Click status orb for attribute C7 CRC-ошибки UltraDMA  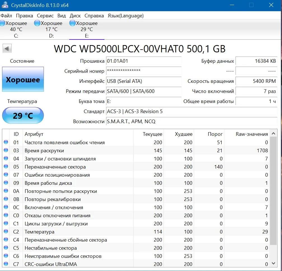point(6,264)
